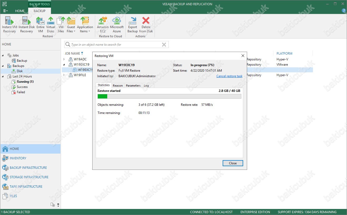
Task: Select Entire VM restore icon
Action: coord(40,25)
